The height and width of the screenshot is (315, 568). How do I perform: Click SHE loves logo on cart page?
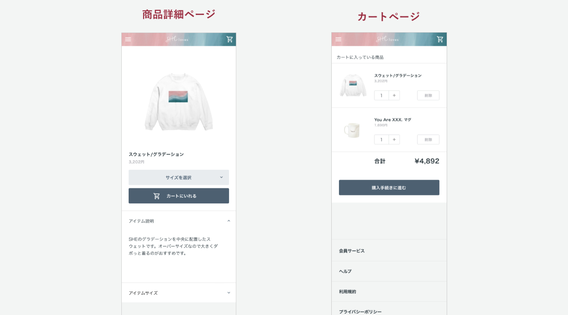click(x=388, y=39)
